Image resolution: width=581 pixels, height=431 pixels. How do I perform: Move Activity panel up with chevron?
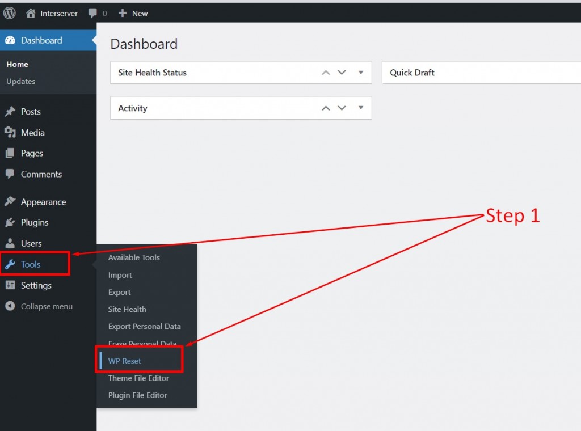click(326, 108)
